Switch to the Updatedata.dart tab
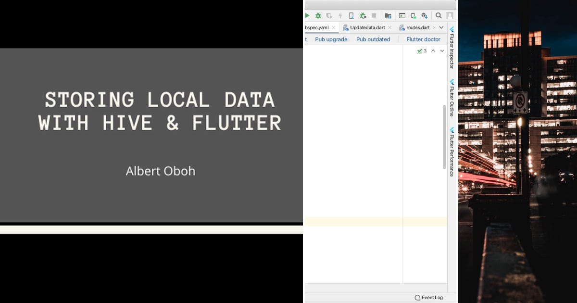Image resolution: width=577 pixels, height=303 pixels. pos(368,27)
